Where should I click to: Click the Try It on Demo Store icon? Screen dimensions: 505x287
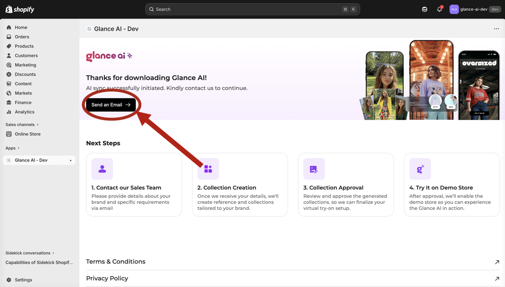pos(420,169)
